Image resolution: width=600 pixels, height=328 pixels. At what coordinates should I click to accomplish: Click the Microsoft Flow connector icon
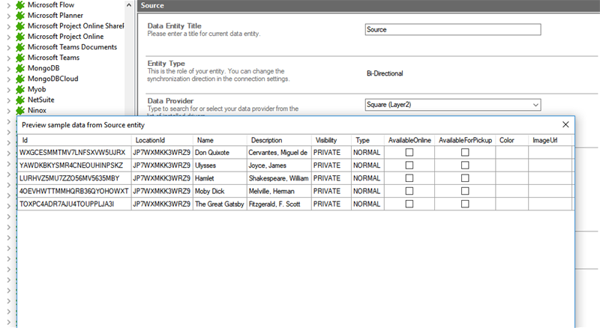(x=19, y=4)
